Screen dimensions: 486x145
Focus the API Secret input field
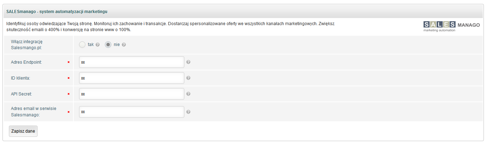132,94
